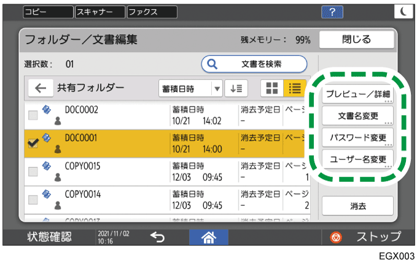
Task: Go back with the shared folder arrow
Action: [41, 88]
